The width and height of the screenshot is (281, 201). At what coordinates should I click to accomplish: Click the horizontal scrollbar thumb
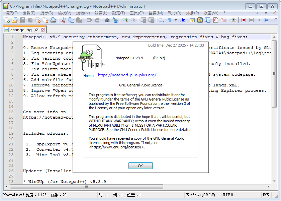pos(87,187)
